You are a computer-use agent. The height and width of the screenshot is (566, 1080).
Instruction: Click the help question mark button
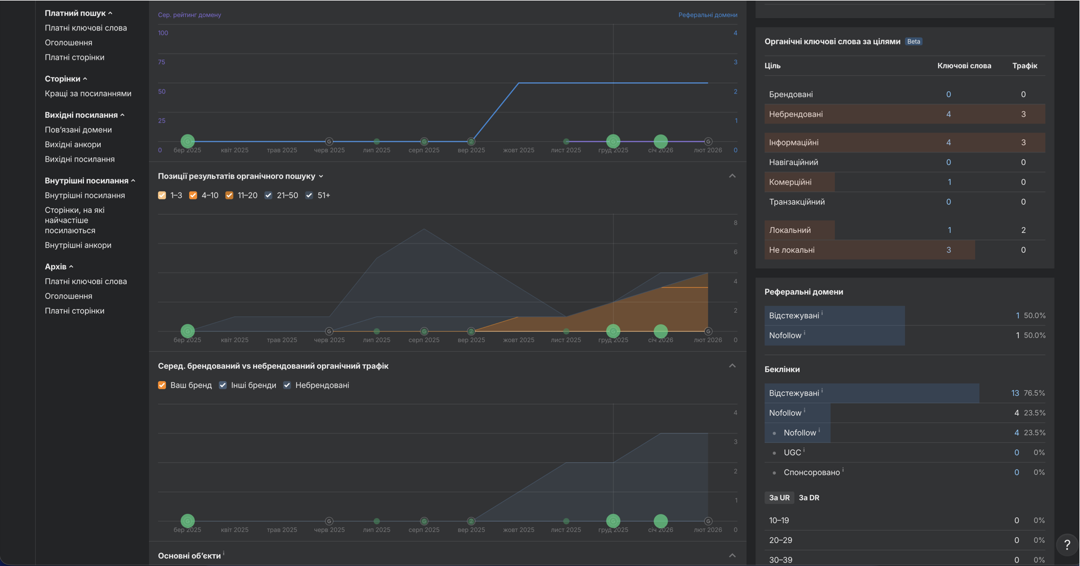(x=1066, y=544)
